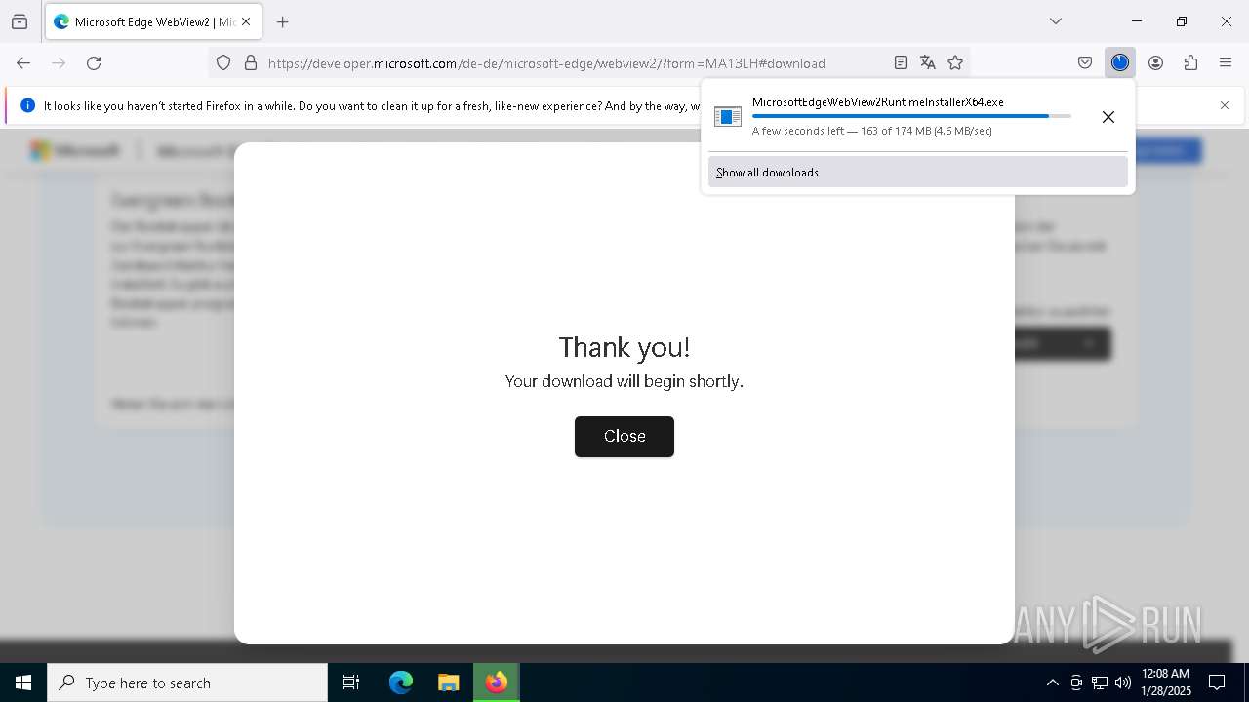Viewport: 1249px width, 702px height.
Task: Launch Microsoft Edge from taskbar
Action: click(401, 682)
